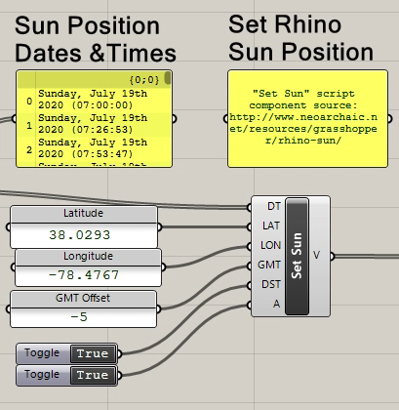Click the -5 GMT Offset value
399x410 pixels.
(79, 317)
